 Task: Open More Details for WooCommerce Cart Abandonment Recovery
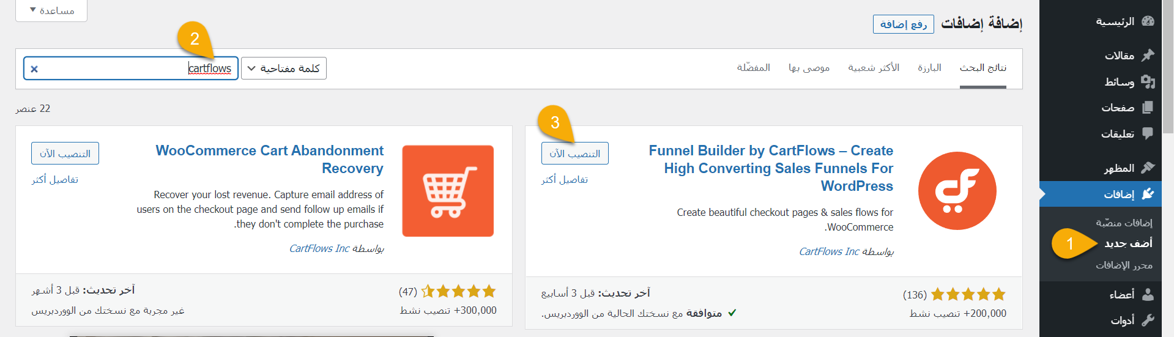pyautogui.click(x=55, y=180)
